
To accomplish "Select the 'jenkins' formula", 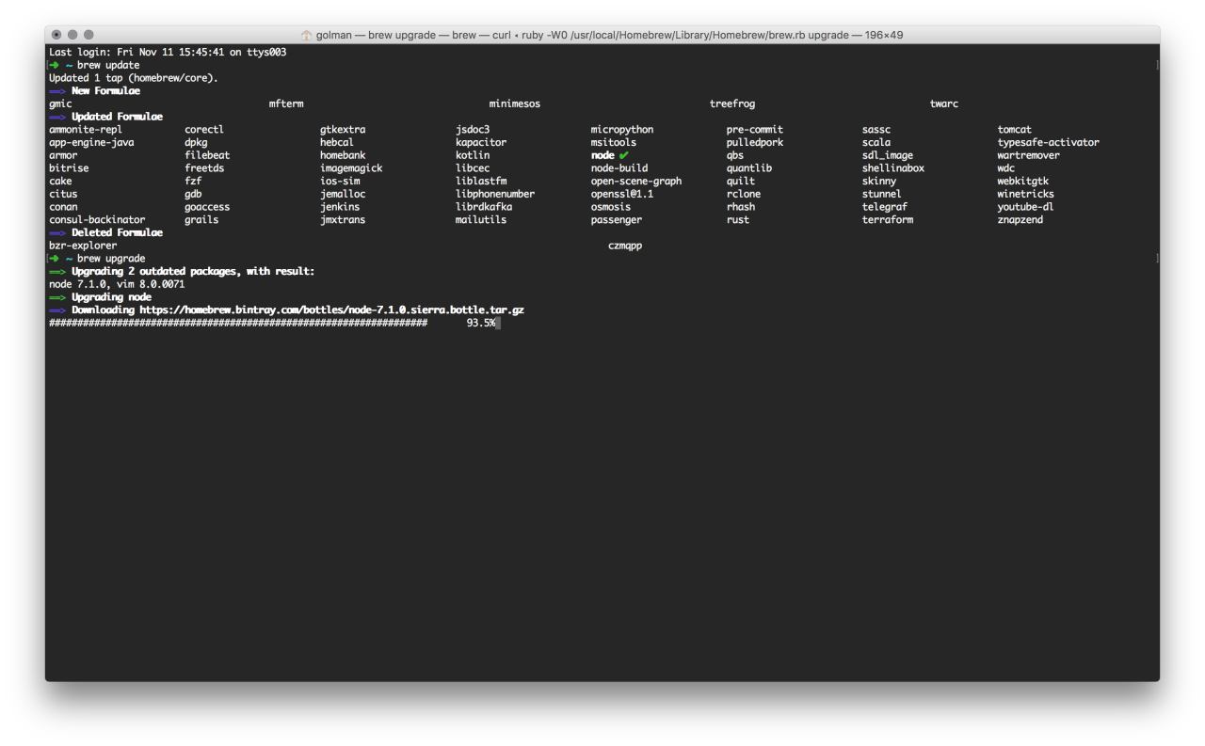I will tap(340, 207).
